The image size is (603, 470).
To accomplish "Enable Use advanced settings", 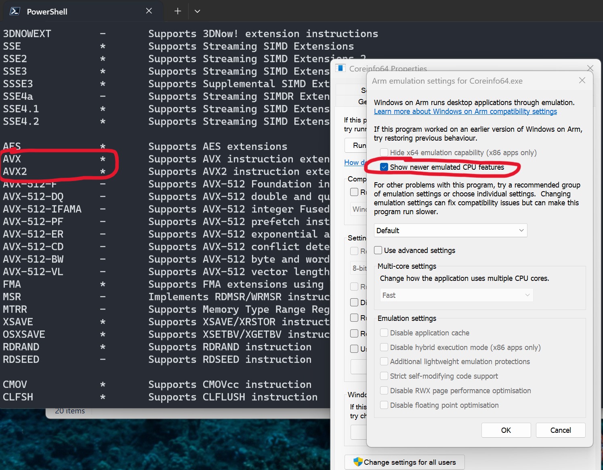I will tap(378, 250).
